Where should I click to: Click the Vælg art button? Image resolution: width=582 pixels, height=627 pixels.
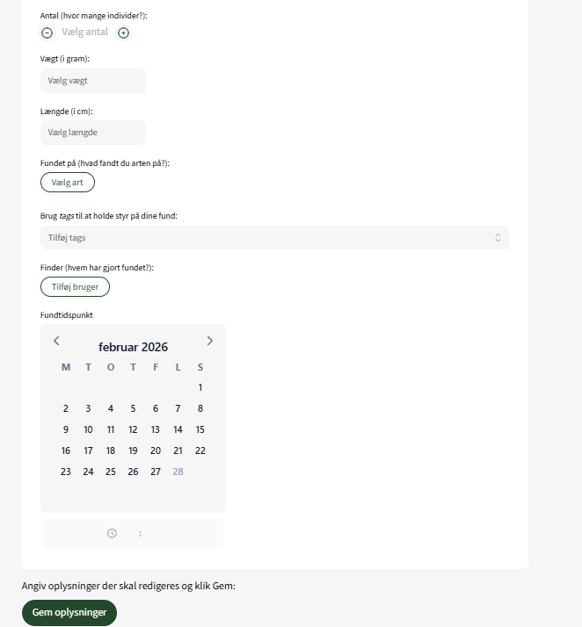tap(68, 183)
